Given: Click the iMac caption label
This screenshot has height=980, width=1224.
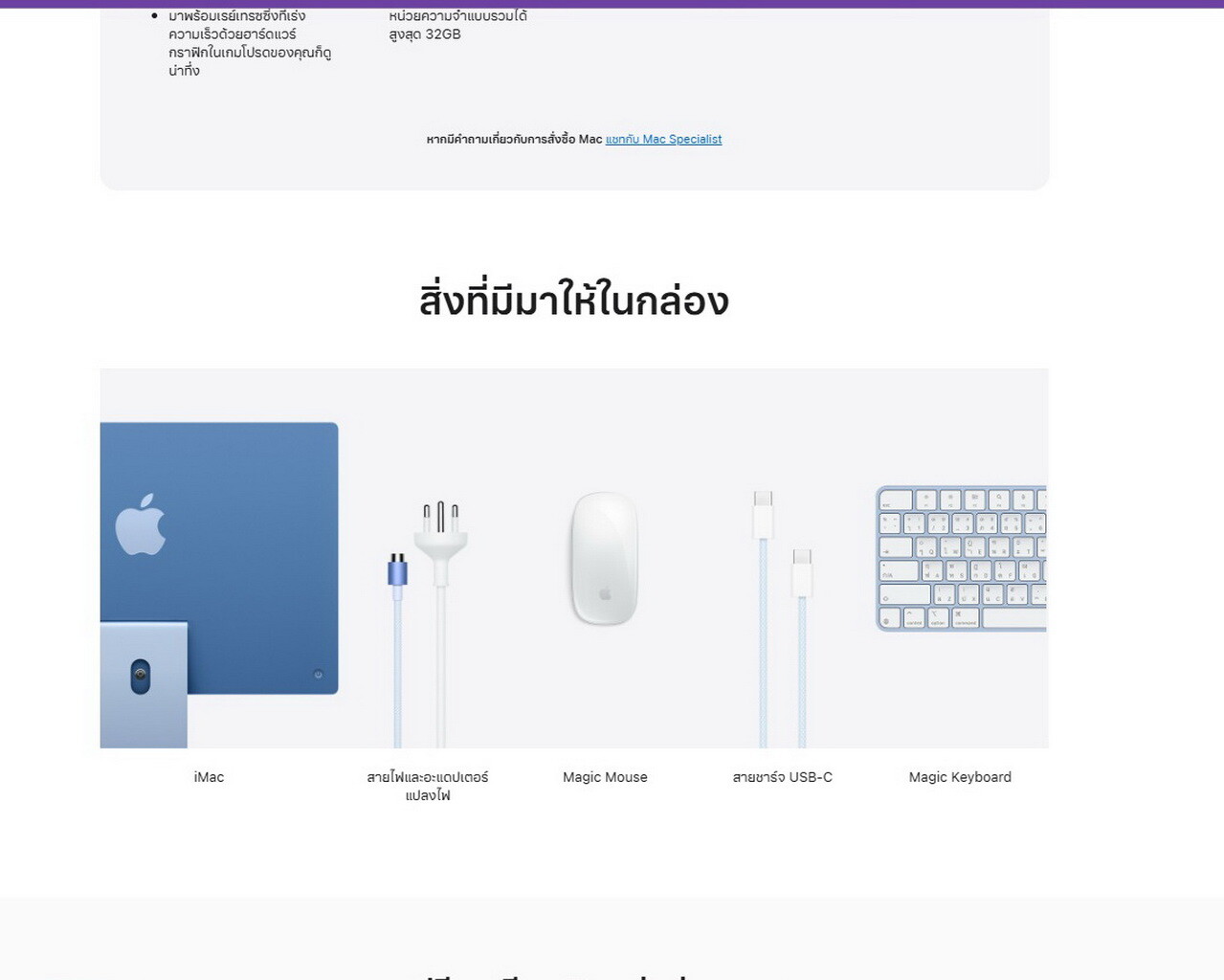Looking at the screenshot, I should [209, 777].
